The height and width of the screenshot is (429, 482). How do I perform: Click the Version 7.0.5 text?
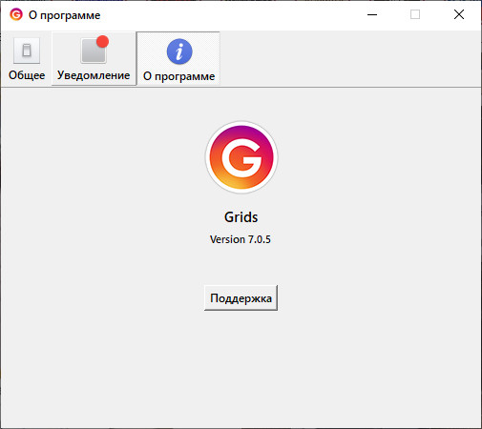click(241, 239)
